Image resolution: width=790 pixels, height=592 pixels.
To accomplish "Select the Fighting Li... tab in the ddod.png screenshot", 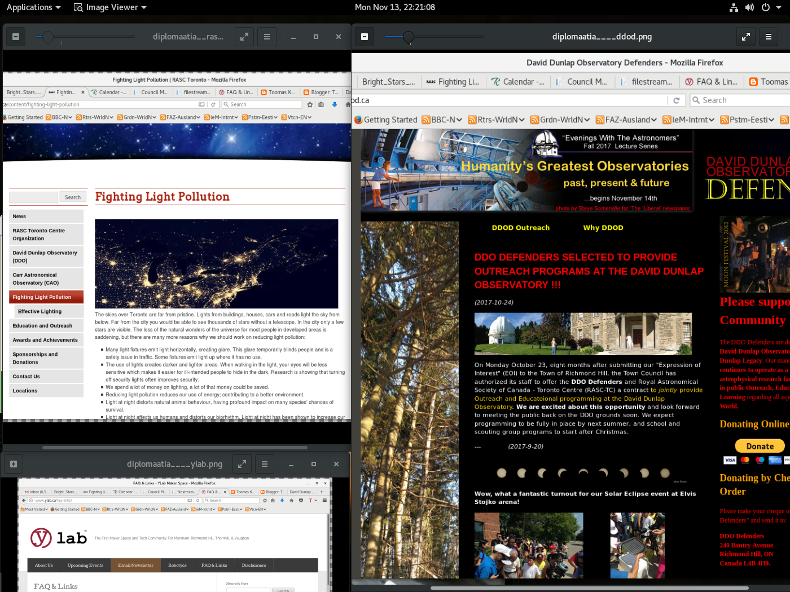I will pyautogui.click(x=453, y=82).
